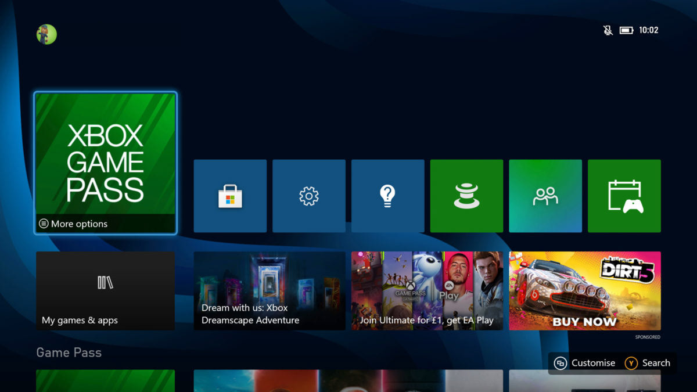Viewport: 697px width, 392px height.
Task: Click the Customise view button icon
Action: [x=561, y=363]
